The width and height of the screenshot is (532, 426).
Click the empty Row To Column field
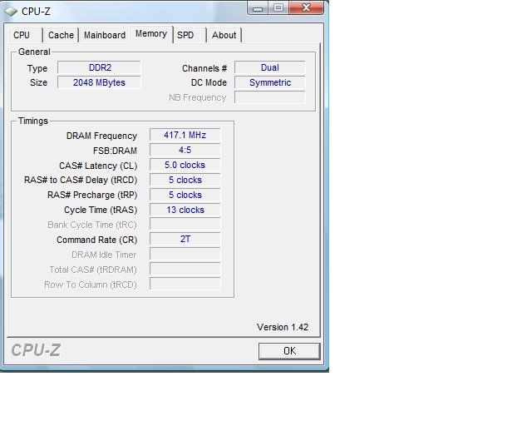(x=185, y=284)
